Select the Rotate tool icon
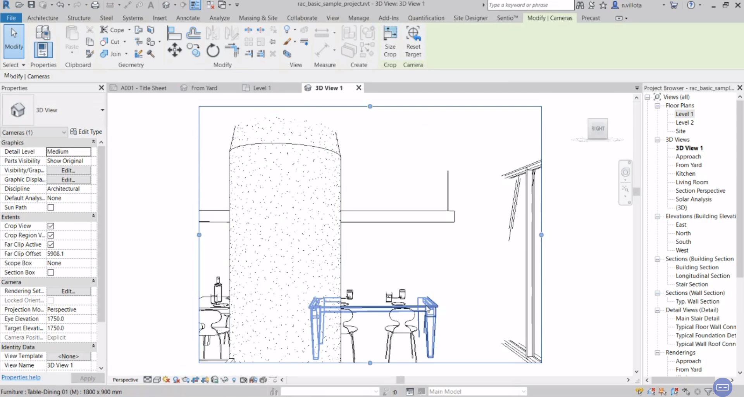Viewport: 744px width, 397px height. 213,51
